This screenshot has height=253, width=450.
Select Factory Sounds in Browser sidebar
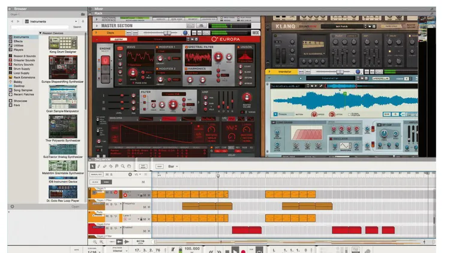(23, 64)
